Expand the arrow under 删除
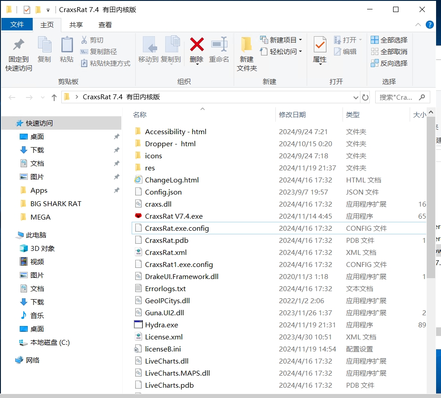 click(x=197, y=64)
